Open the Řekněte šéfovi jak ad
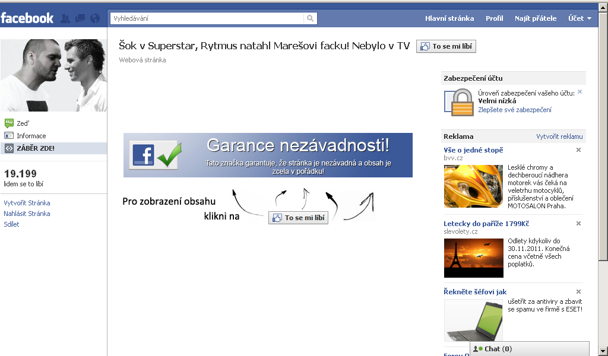The width and height of the screenshot is (608, 356). [475, 292]
